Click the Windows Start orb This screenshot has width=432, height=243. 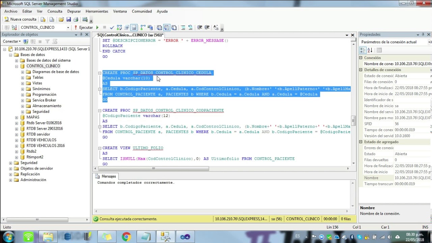8,237
